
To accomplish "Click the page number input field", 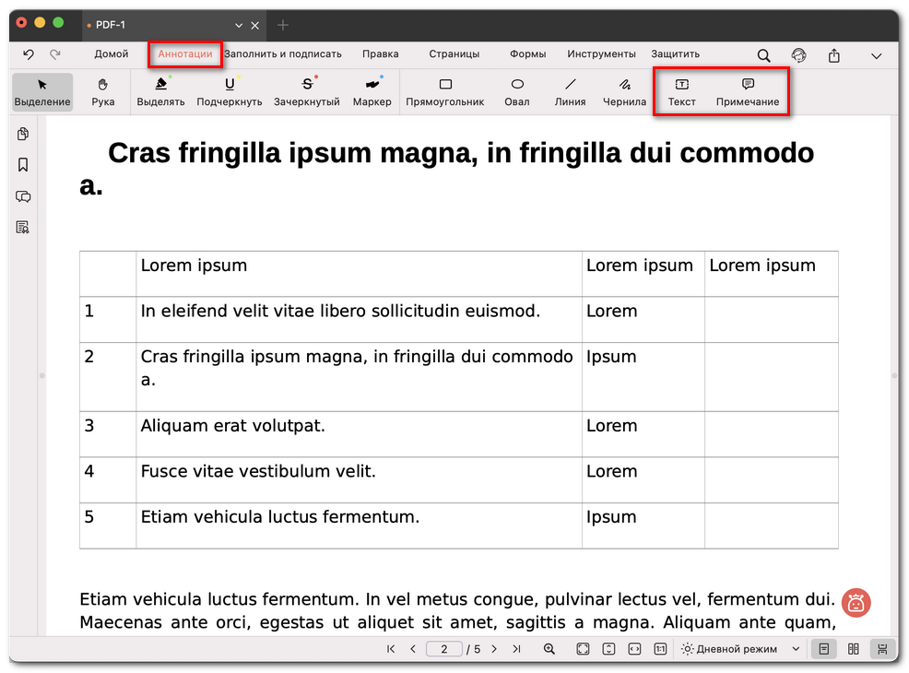I will 444,649.
